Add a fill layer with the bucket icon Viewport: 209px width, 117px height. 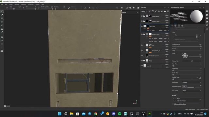point(159,11)
